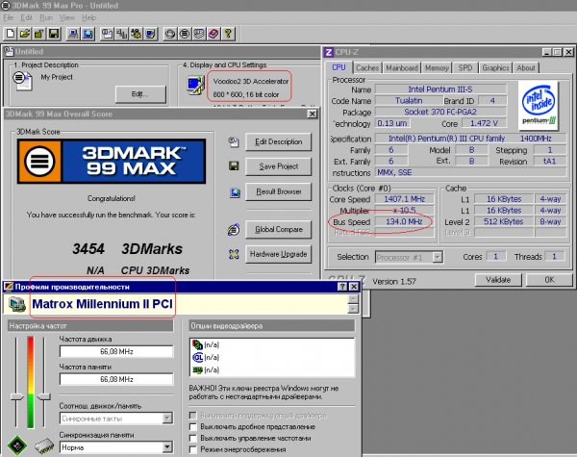Image resolution: width=577 pixels, height=457 pixels.
Task: Click the yellow question mark toolbar icon
Action: (228, 34)
